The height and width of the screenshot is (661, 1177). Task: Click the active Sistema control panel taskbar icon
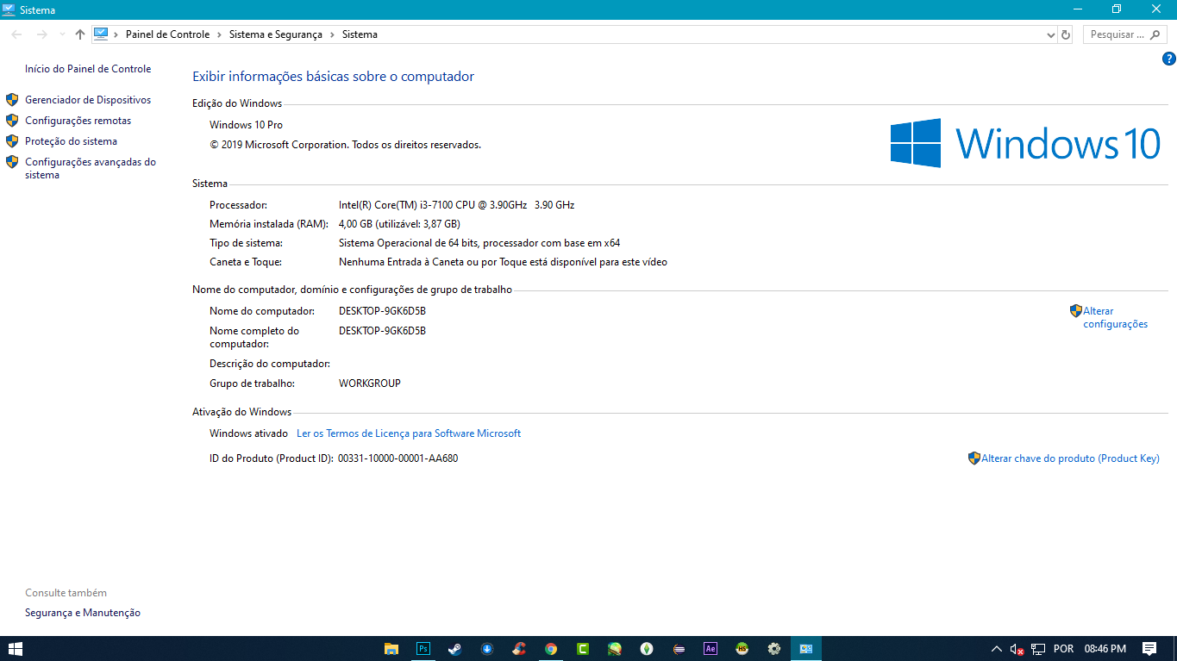tap(806, 649)
